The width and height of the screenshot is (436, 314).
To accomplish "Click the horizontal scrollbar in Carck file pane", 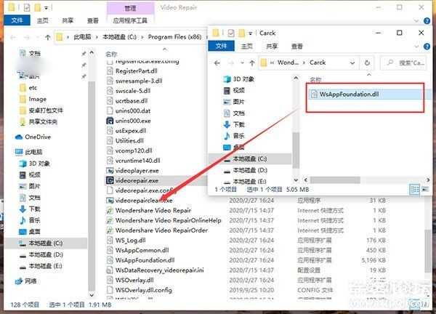I will (x=335, y=180).
